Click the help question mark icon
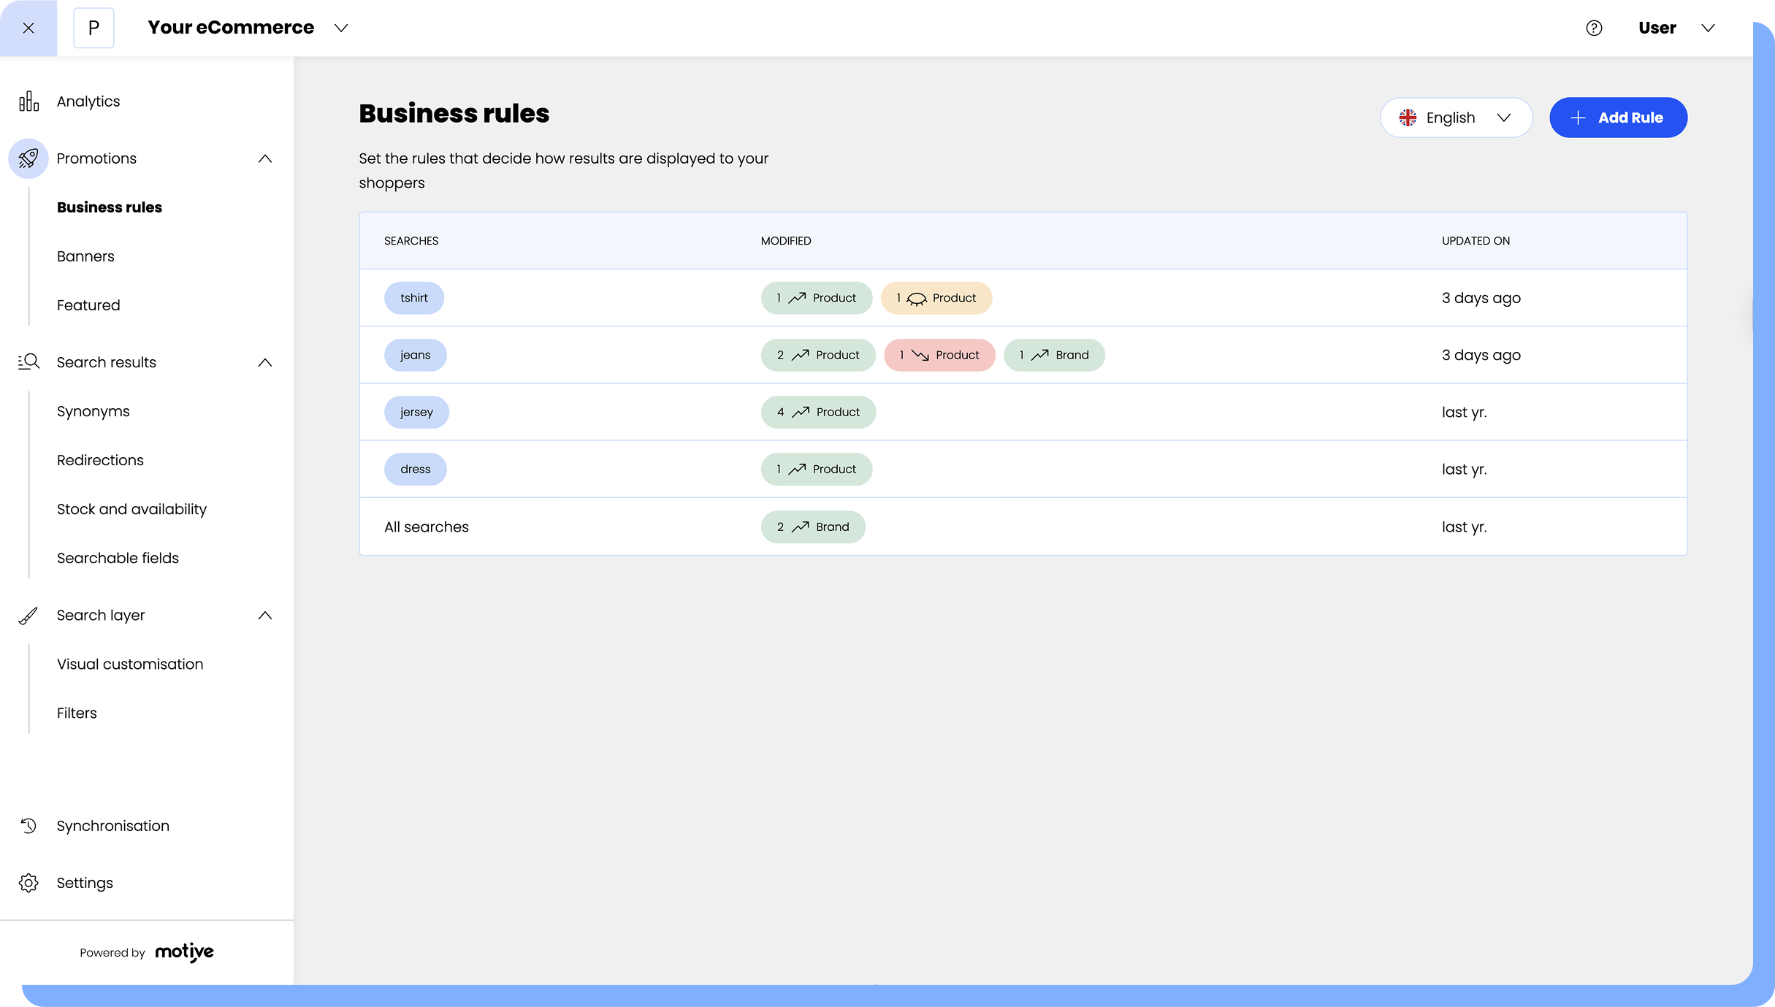The image size is (1775, 1007). coord(1594,28)
